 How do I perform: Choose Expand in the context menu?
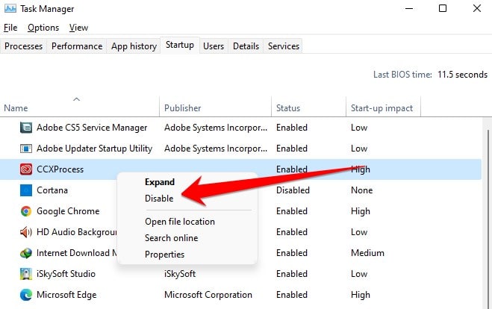(160, 182)
